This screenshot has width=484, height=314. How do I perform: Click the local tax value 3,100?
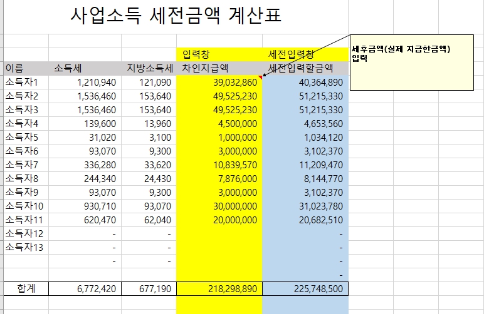149,138
